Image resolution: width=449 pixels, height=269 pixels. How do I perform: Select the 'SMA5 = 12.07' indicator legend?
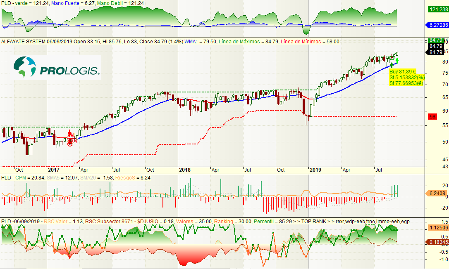click(x=62, y=178)
